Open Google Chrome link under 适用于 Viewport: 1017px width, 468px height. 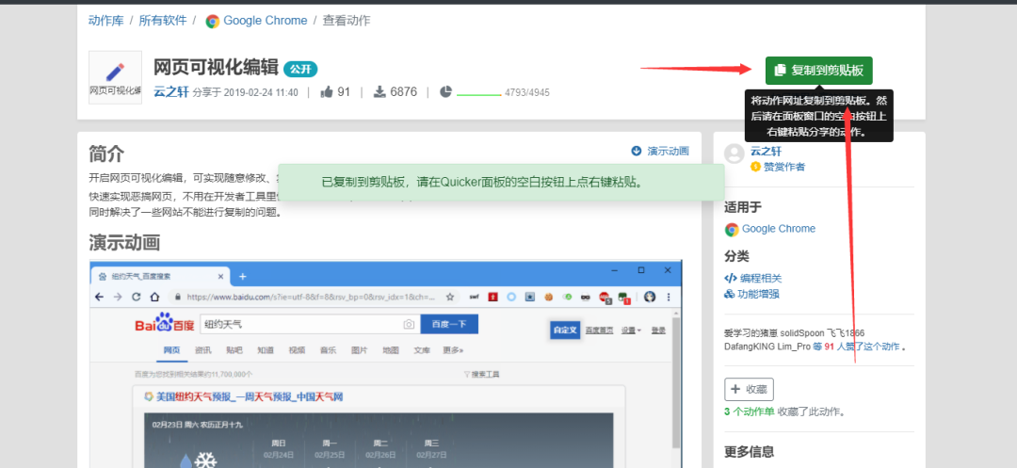[779, 229]
